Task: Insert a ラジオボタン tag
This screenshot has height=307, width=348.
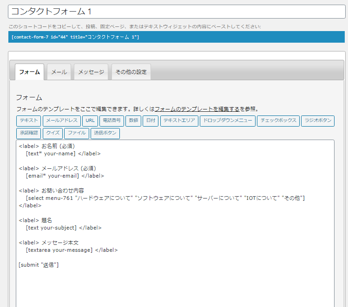Action: point(317,121)
